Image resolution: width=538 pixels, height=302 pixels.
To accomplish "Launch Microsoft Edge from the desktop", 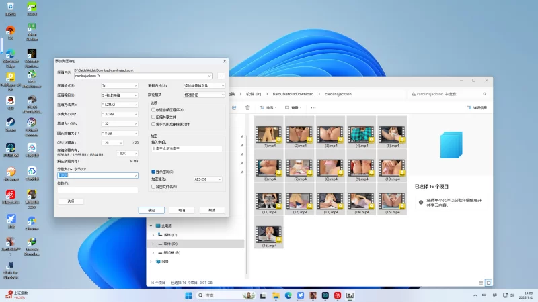I will pyautogui.click(x=11, y=58).
